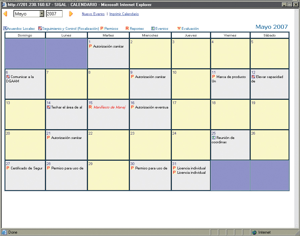Open Reunión de coordinac event on day 25
The image size is (300, 236).
click(x=225, y=138)
